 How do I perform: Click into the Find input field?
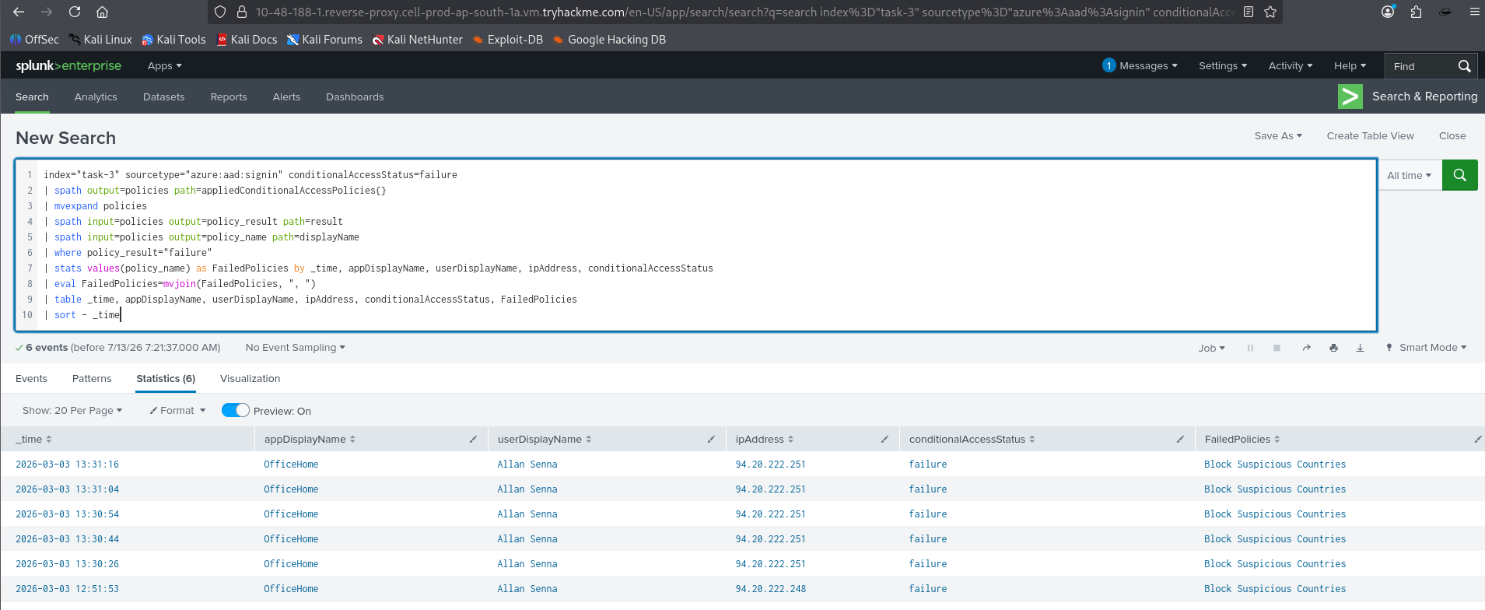(x=1420, y=66)
